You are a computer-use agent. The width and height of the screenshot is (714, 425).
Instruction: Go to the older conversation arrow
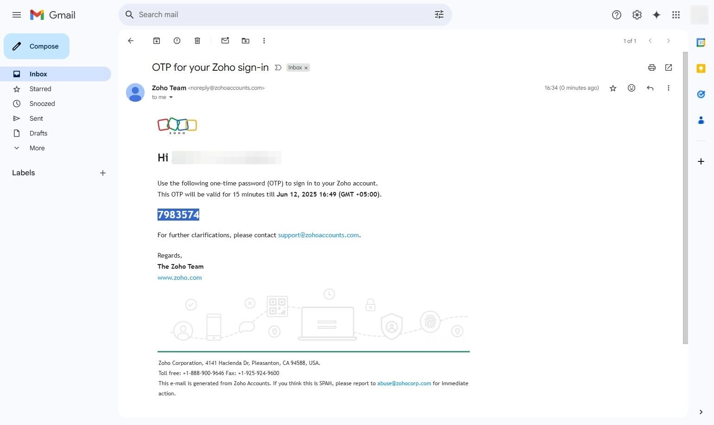pyautogui.click(x=668, y=41)
